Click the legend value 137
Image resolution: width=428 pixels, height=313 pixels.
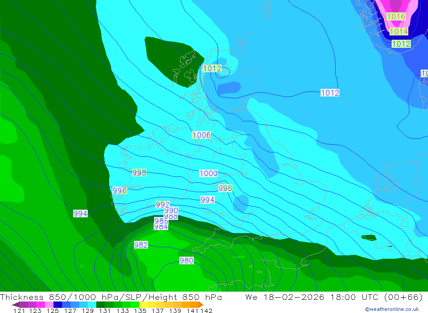(158, 310)
